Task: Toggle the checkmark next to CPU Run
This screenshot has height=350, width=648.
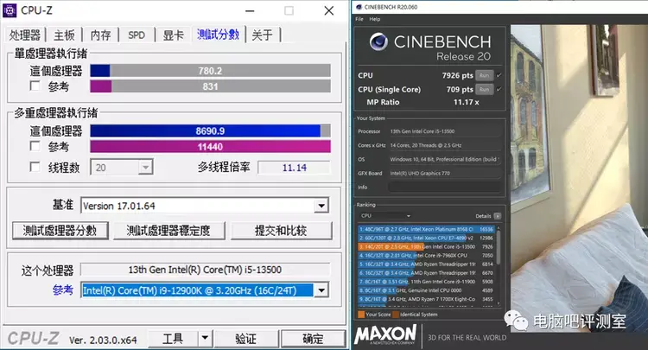Action: [499, 75]
